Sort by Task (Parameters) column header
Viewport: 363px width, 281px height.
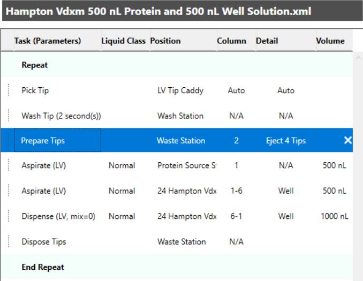48,41
